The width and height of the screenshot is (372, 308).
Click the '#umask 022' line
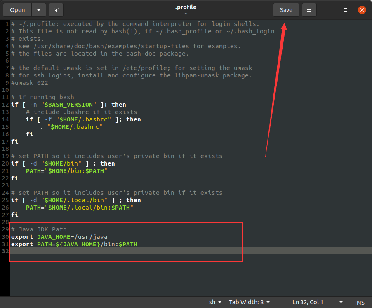(30, 83)
